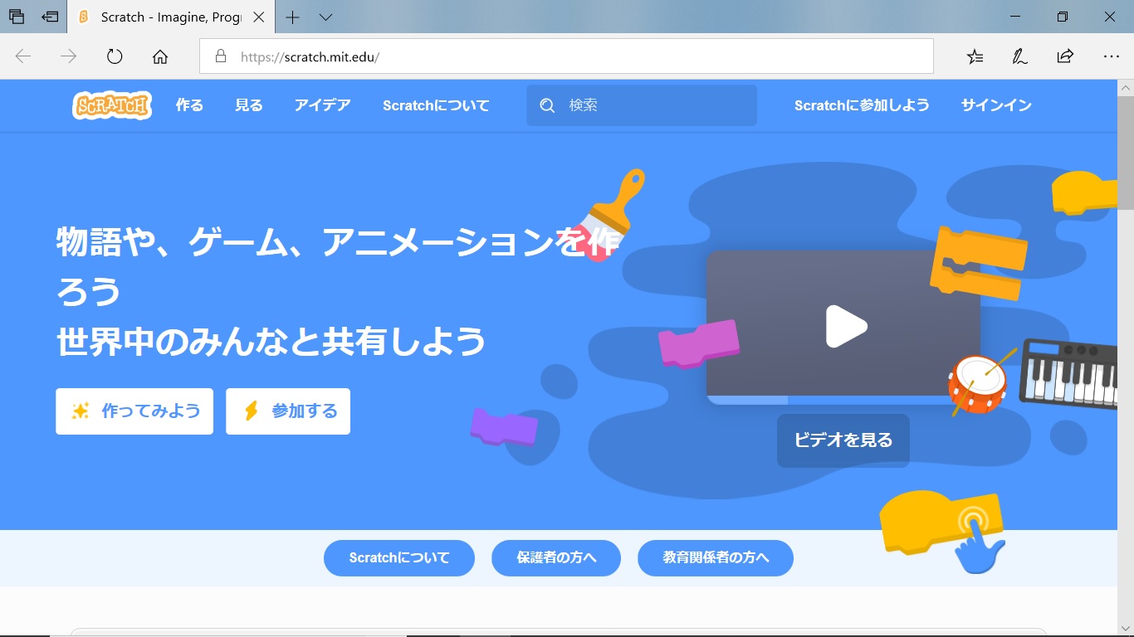Close the Scratch browser tab
The height and width of the screenshot is (637, 1134).
coord(259,17)
